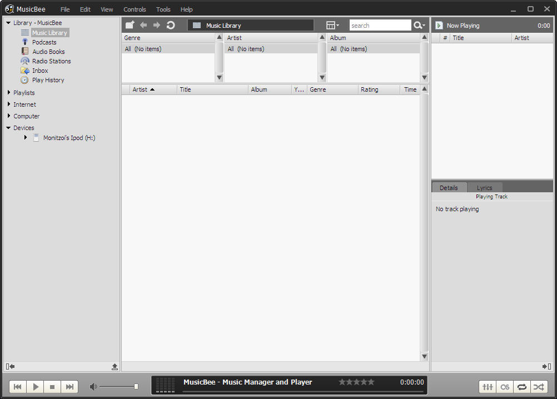This screenshot has width=557, height=399.
Task: Click the new tab folder icon
Action: 130,25
